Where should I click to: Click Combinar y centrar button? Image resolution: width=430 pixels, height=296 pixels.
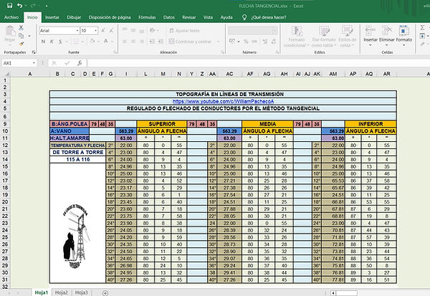[x=190, y=42]
